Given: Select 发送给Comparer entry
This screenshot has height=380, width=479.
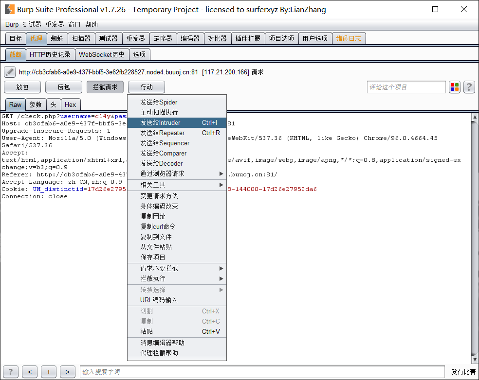Looking at the screenshot, I should click(x=177, y=154).
